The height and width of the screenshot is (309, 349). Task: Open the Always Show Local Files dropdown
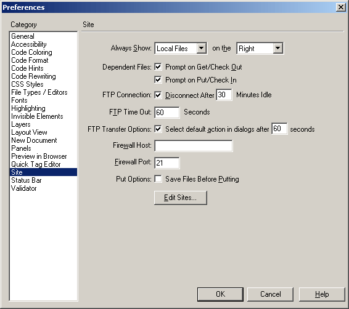pyautogui.click(x=181, y=48)
